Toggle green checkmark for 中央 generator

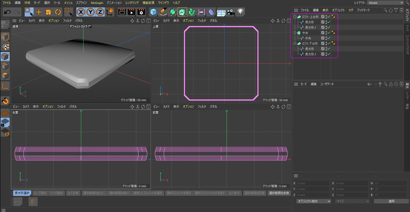tap(329, 33)
